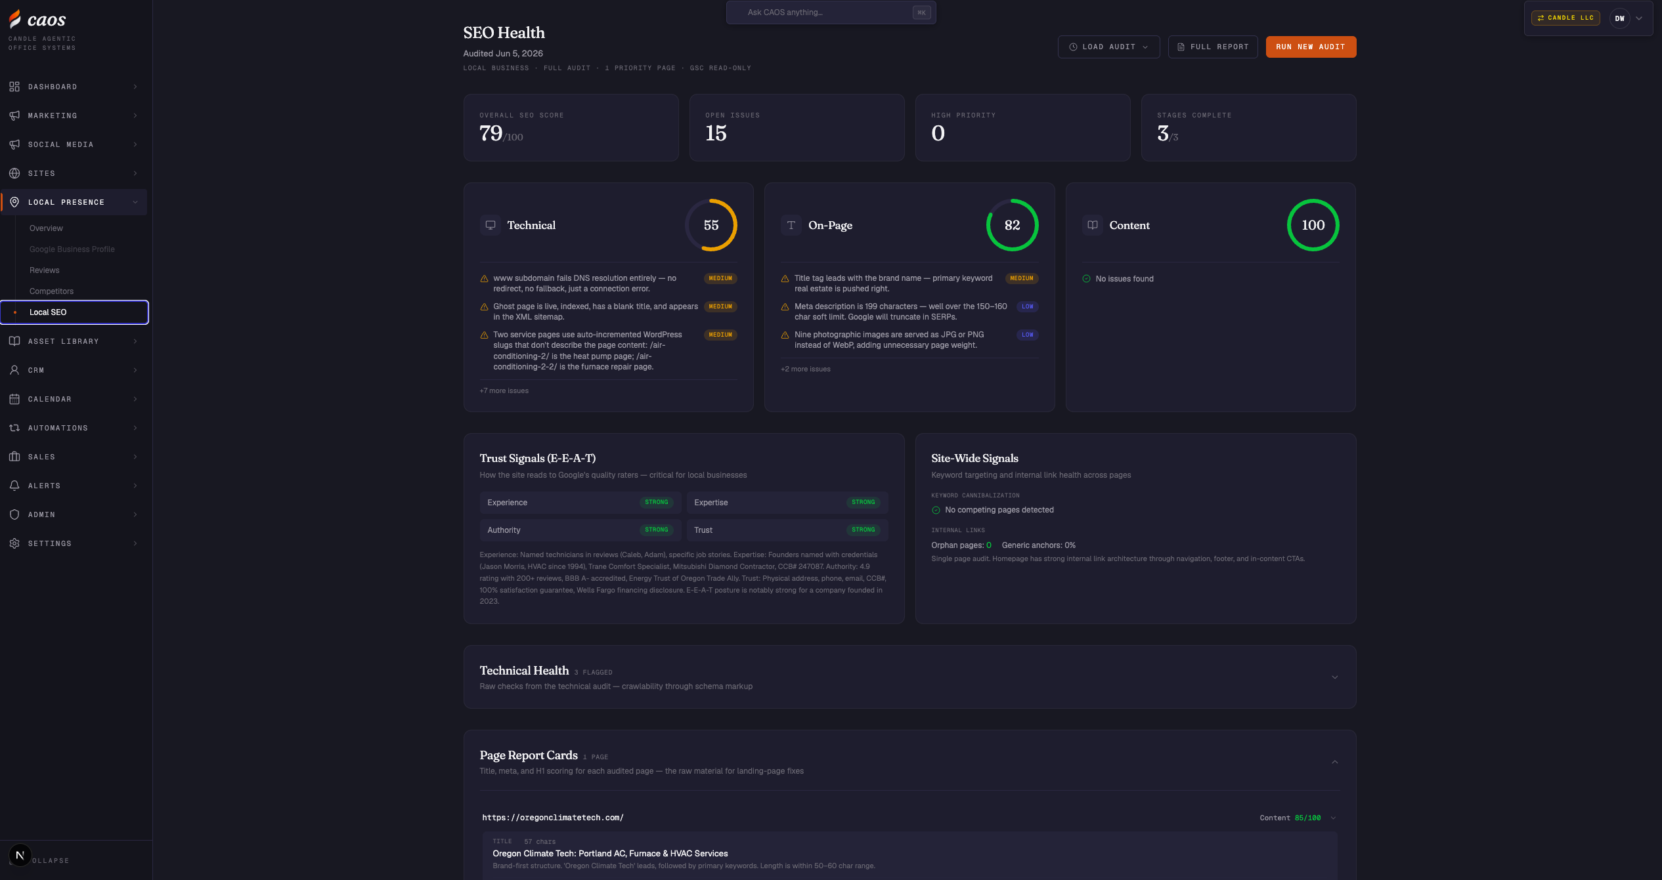The height and width of the screenshot is (880, 1662).
Task: Focus the Ask CAOS anything search field
Action: [831, 12]
